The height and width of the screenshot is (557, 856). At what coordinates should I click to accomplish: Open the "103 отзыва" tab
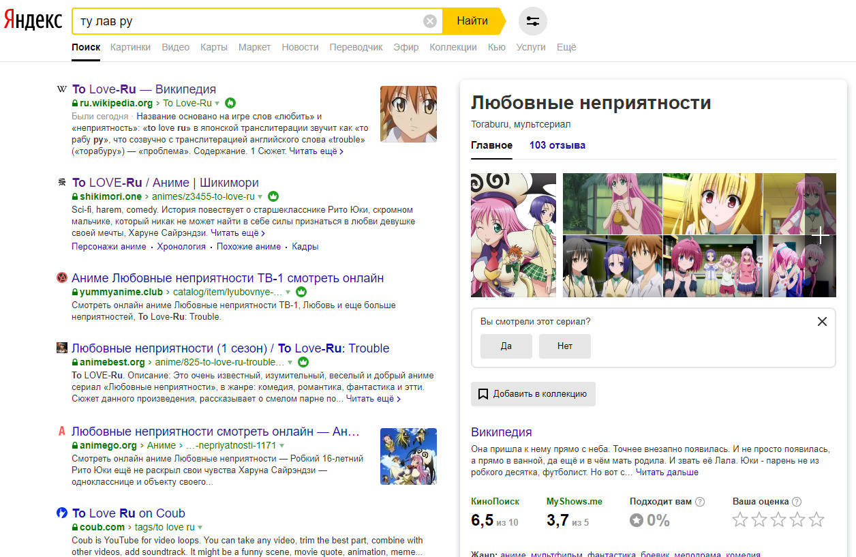(x=557, y=145)
